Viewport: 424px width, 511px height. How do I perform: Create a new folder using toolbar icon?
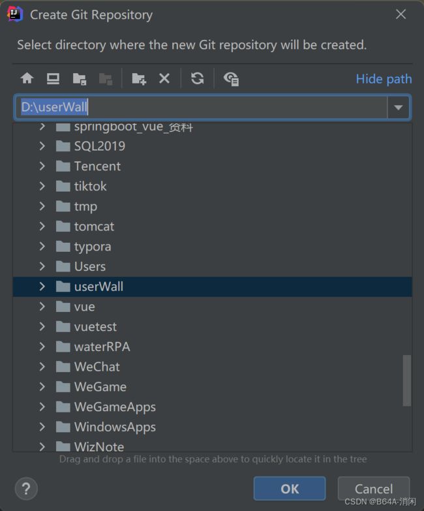pyautogui.click(x=139, y=79)
